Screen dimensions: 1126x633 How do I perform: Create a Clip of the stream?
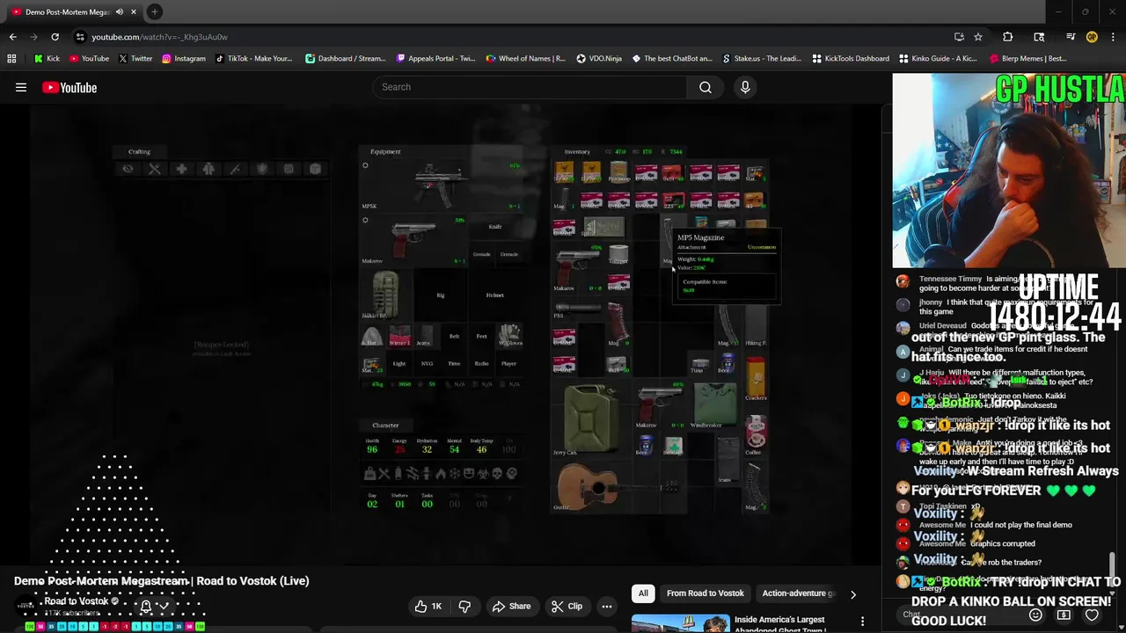pos(567,606)
